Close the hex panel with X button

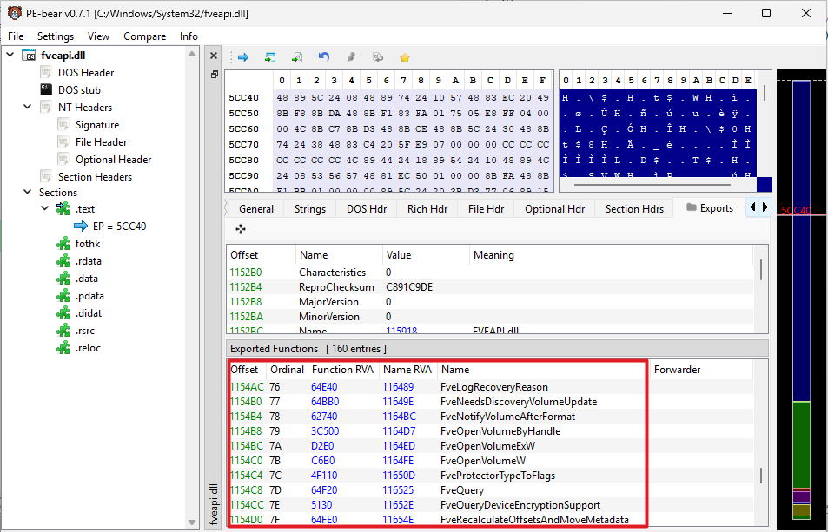(214, 56)
